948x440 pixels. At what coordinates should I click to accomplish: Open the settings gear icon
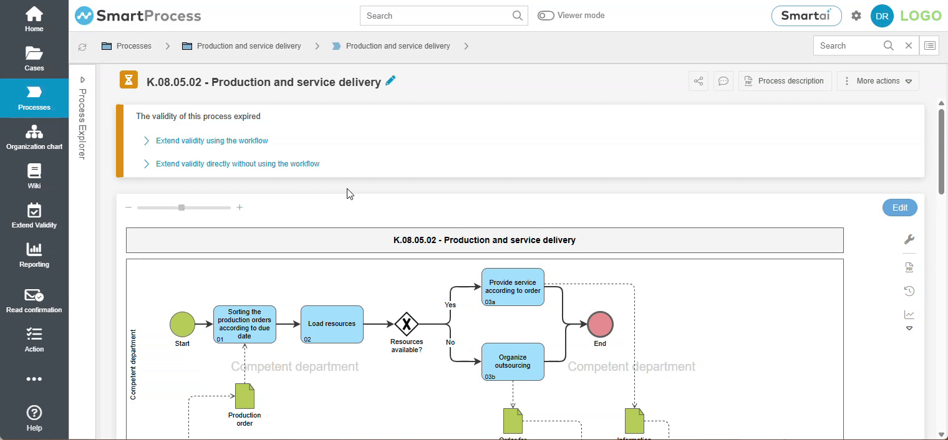pos(856,16)
